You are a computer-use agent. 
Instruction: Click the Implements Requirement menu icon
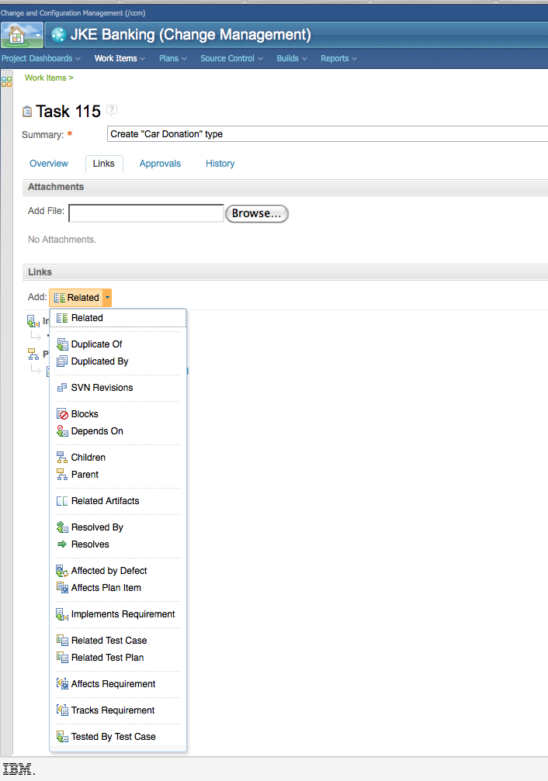[62, 614]
